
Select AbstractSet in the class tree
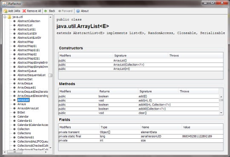click(25, 79)
